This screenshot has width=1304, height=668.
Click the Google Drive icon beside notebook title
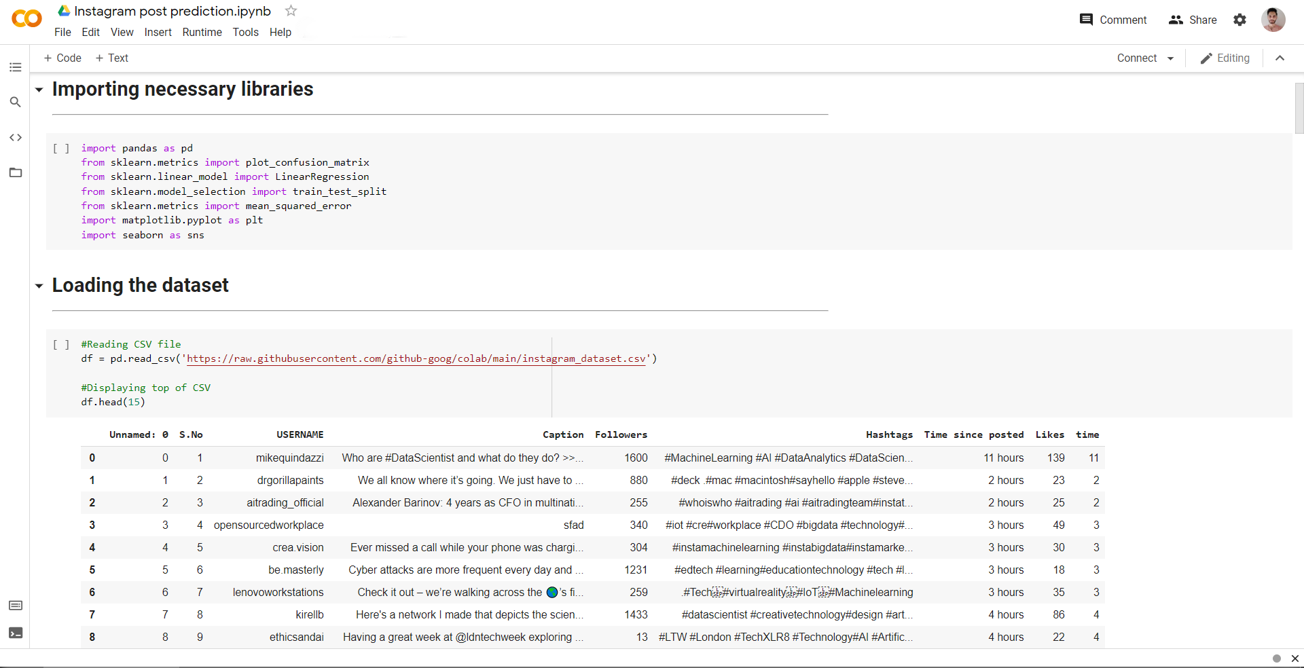[64, 11]
